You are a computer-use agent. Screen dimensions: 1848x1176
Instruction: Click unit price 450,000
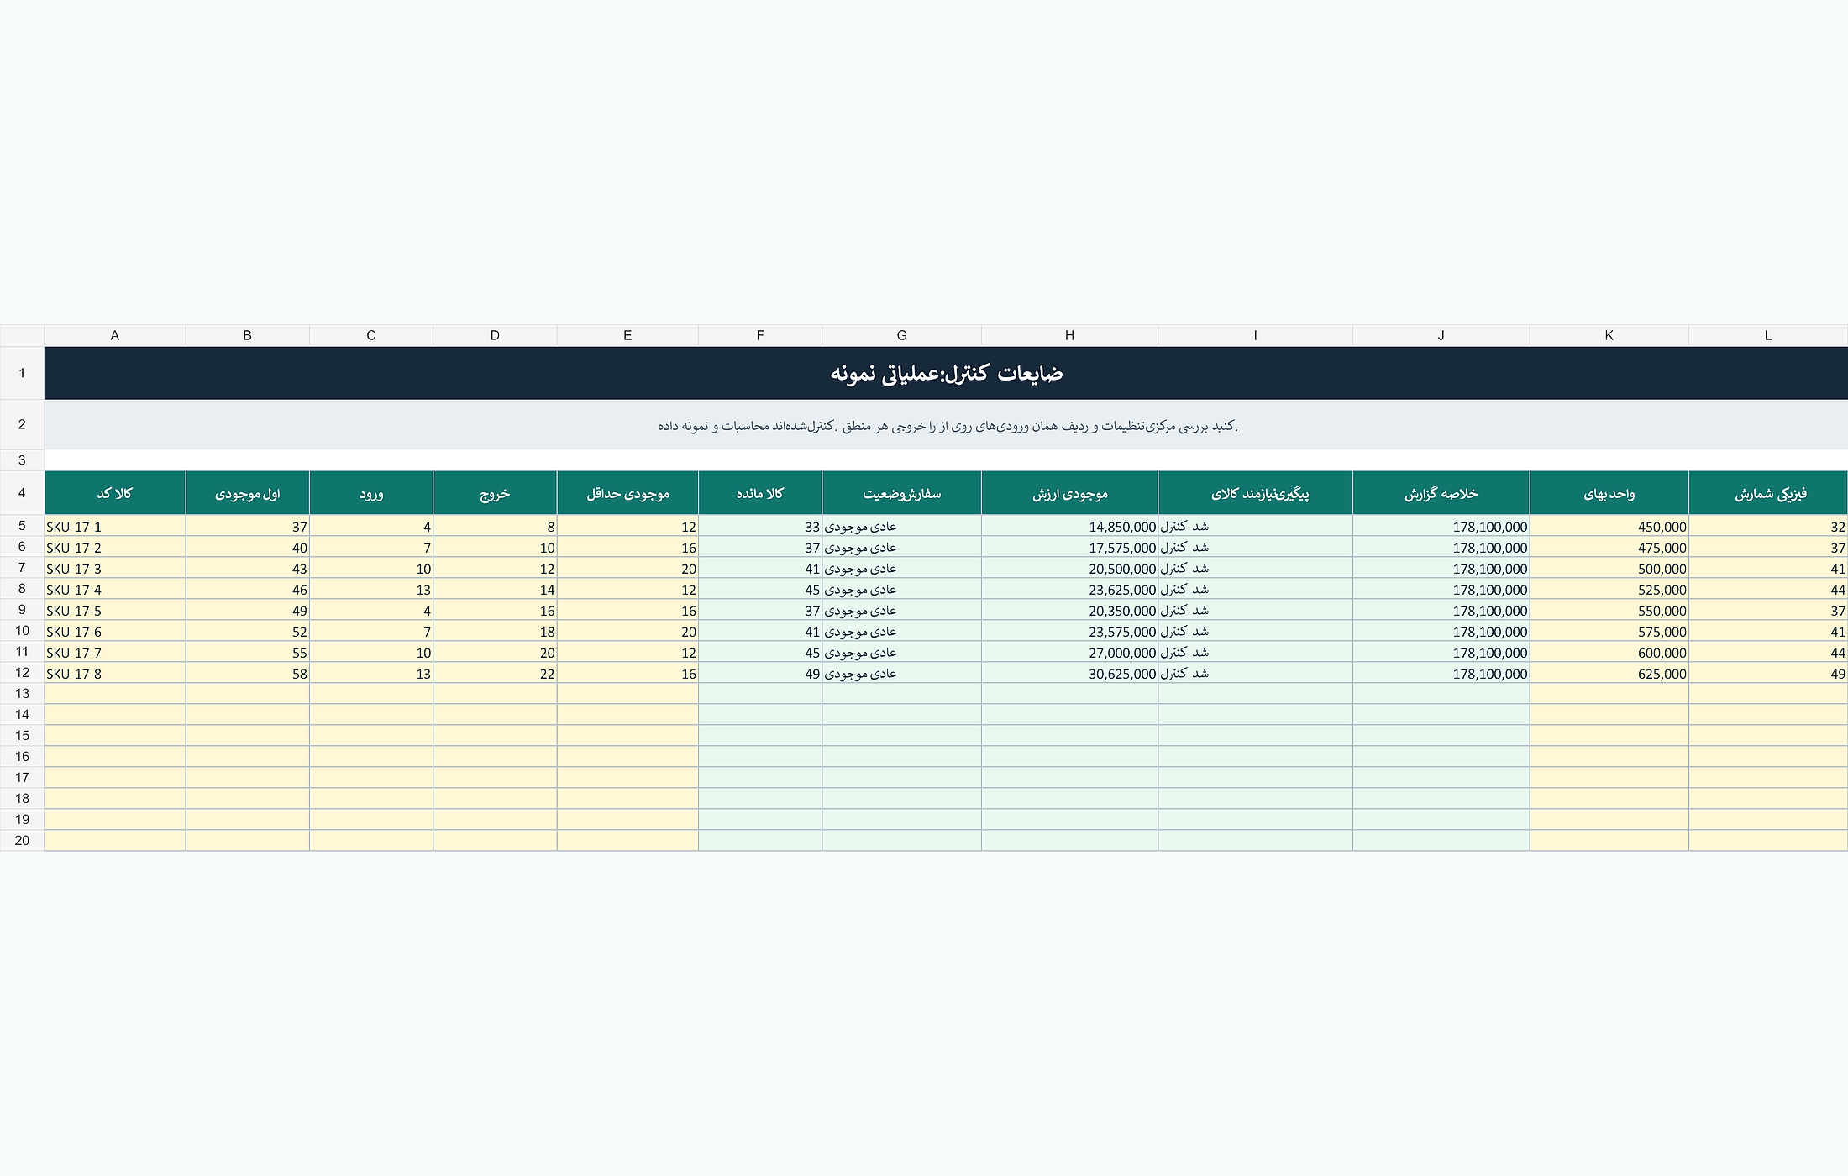click(1609, 526)
